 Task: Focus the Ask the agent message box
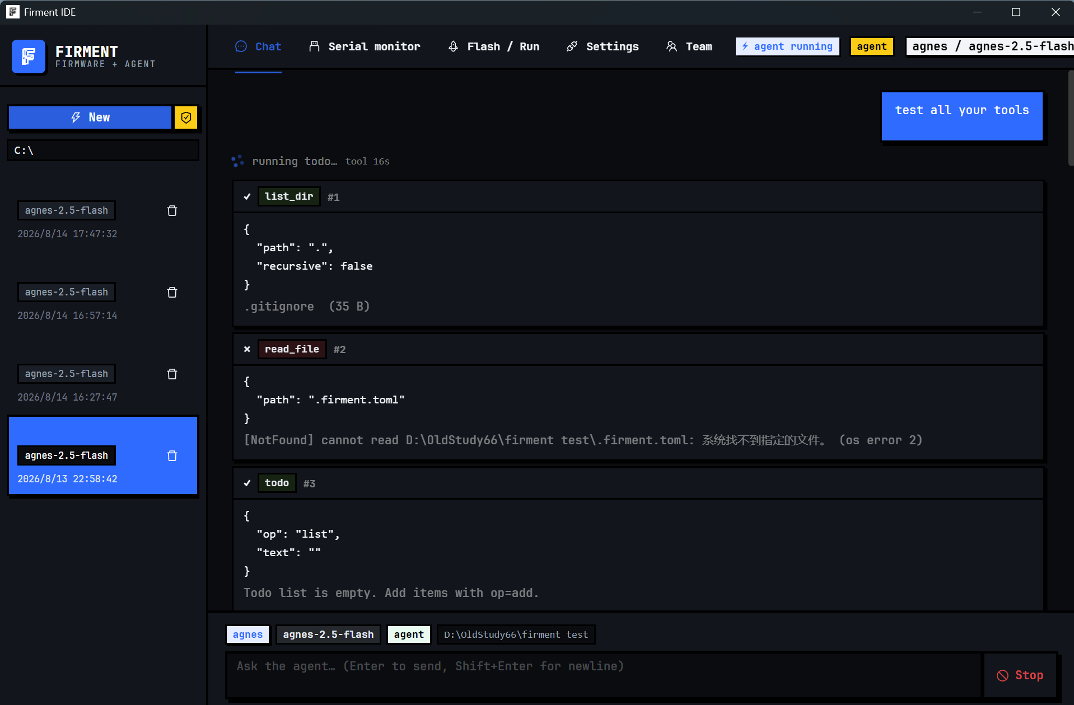point(604,675)
